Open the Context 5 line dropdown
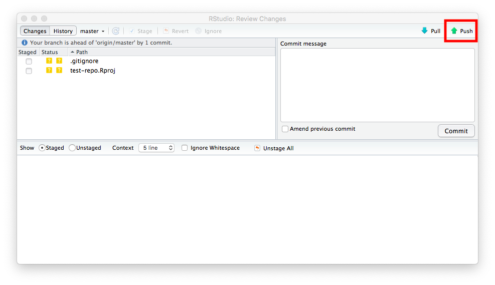The width and height of the screenshot is (495, 285). click(x=156, y=148)
